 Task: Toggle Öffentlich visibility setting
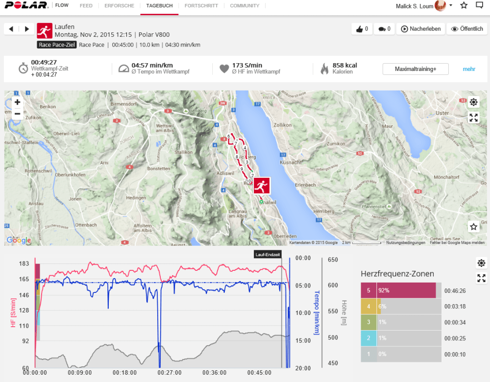coord(467,29)
